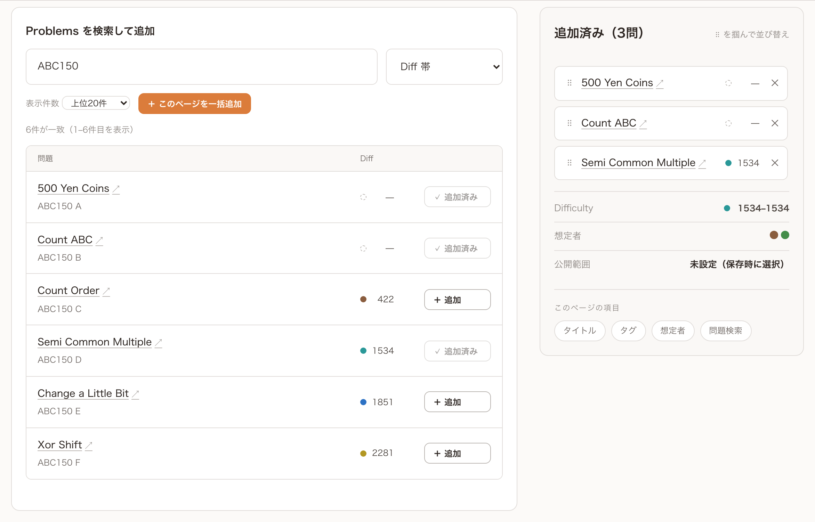Viewport: 815px width, 522px height.
Task: Add Count Order with 追加 button
Action: point(457,300)
